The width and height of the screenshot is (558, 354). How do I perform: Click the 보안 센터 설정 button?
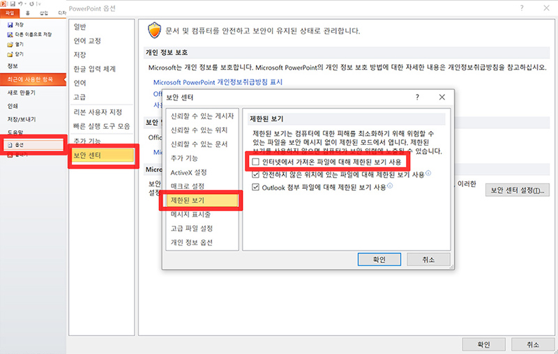click(518, 190)
